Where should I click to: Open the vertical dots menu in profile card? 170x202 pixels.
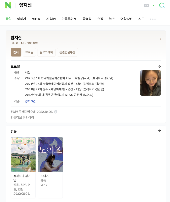pyautogui.click(x=160, y=38)
